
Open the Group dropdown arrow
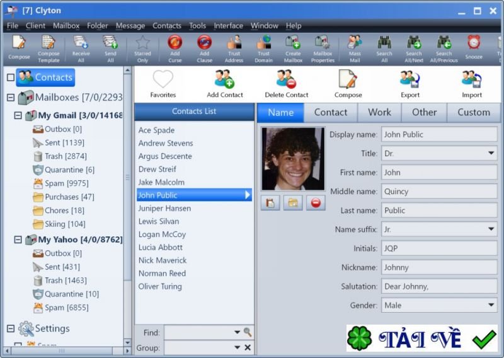(238, 347)
